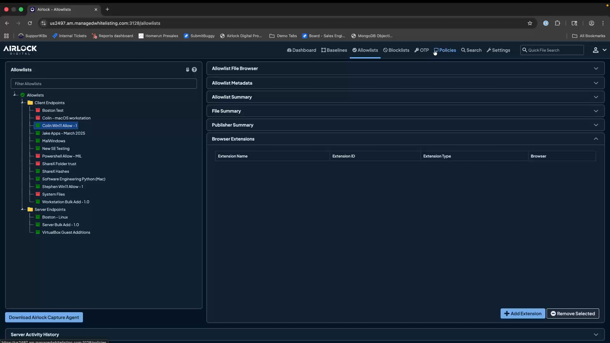610x343 pixels.
Task: Collapse the Browser Extensions section chevron
Action: (596, 139)
